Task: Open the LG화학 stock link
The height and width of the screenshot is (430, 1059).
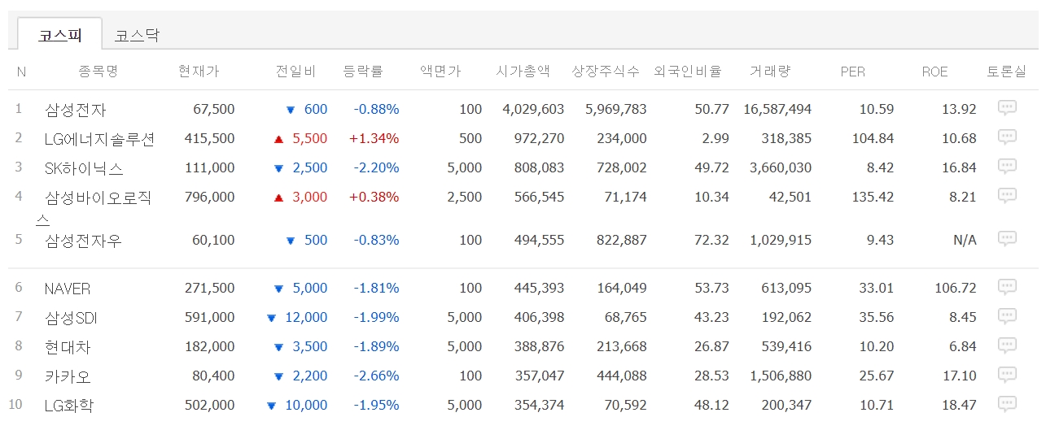Action: [x=71, y=405]
